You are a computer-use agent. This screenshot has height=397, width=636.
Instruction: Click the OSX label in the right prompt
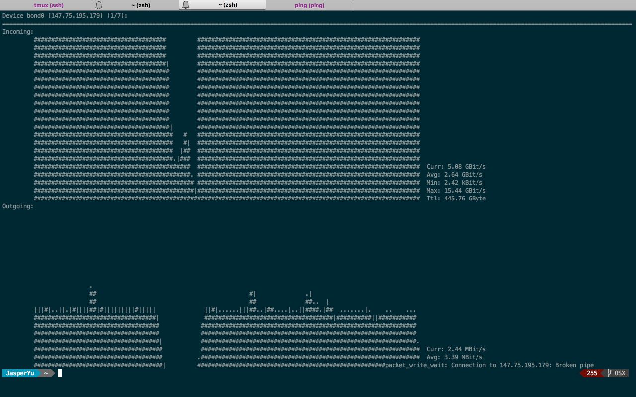(x=620, y=373)
